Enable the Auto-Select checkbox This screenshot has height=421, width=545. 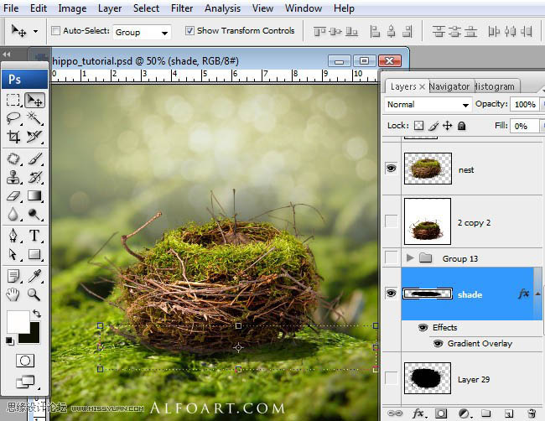coord(56,31)
